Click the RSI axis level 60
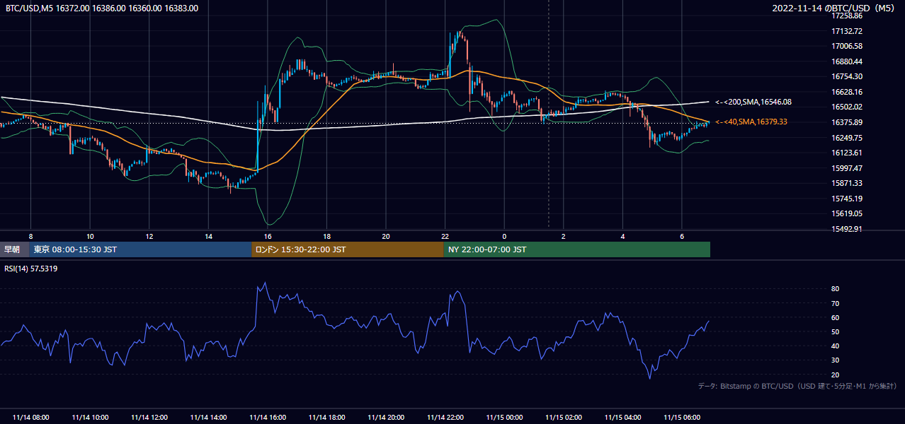This screenshot has height=424, width=905. (836, 317)
